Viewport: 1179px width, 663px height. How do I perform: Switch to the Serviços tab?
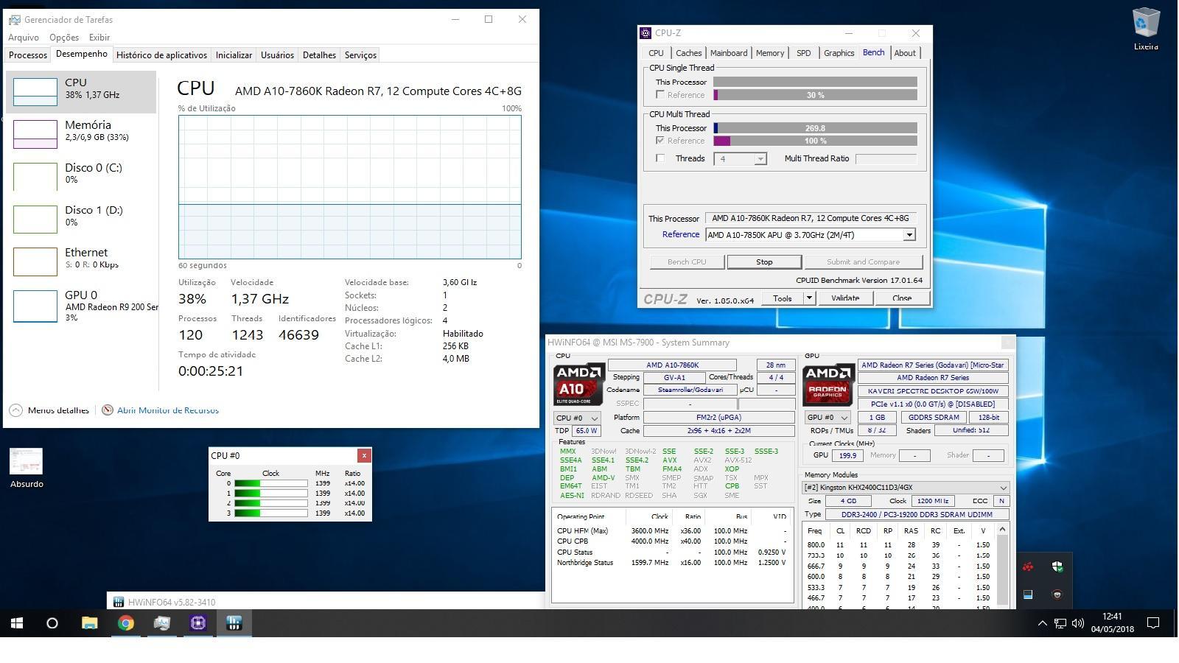[360, 55]
